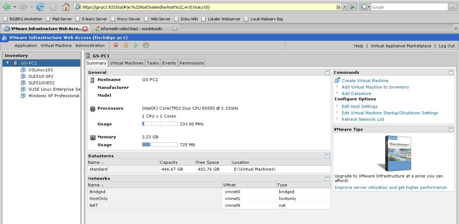Collapse the GS-PC1 inventory tree node
Viewport: 459px width, 224px height.
click(8, 63)
